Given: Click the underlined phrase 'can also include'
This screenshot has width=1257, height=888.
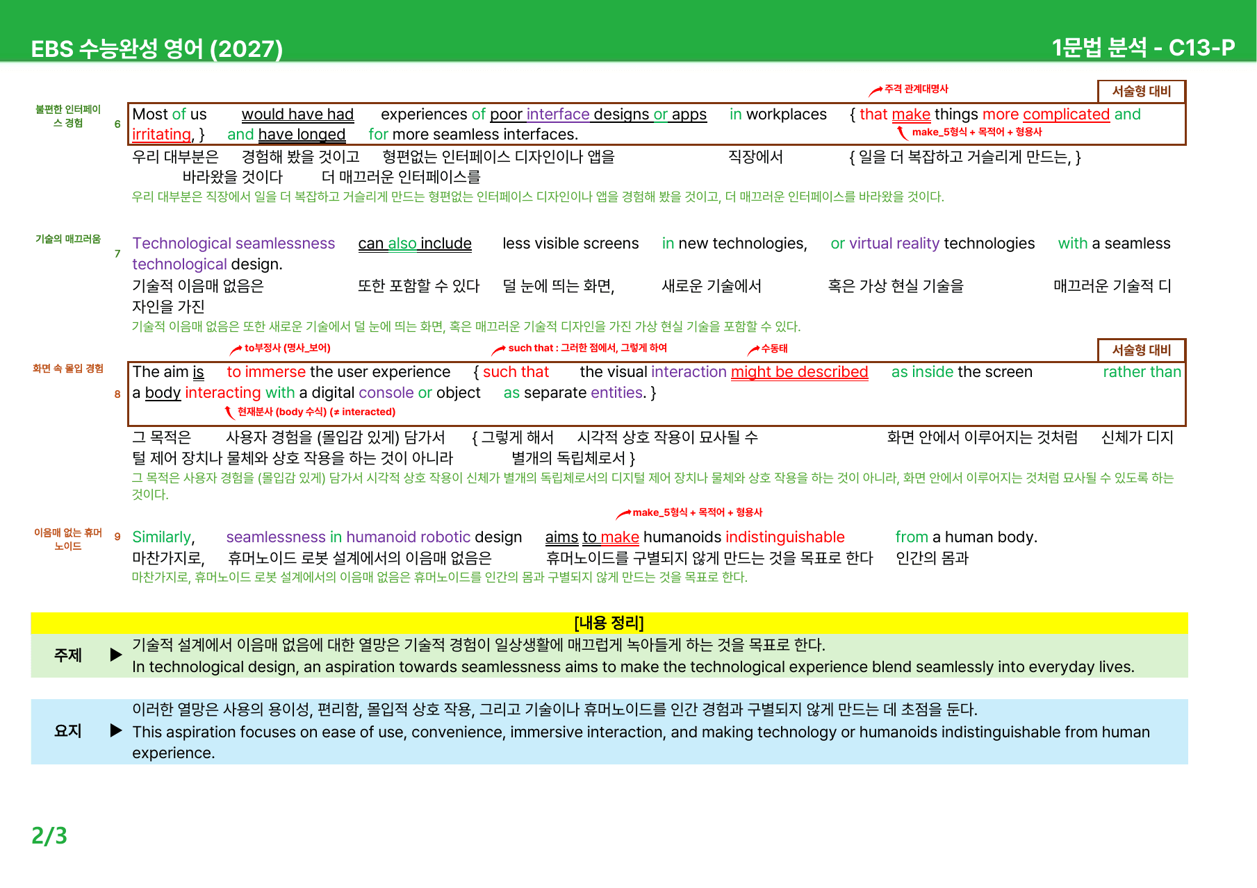Looking at the screenshot, I should pyautogui.click(x=415, y=244).
